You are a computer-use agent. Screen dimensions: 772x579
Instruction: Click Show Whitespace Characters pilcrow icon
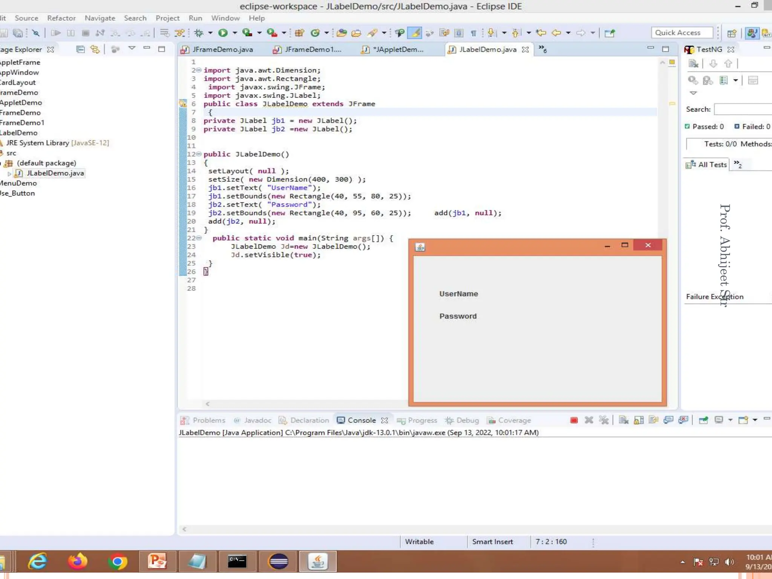tap(473, 33)
